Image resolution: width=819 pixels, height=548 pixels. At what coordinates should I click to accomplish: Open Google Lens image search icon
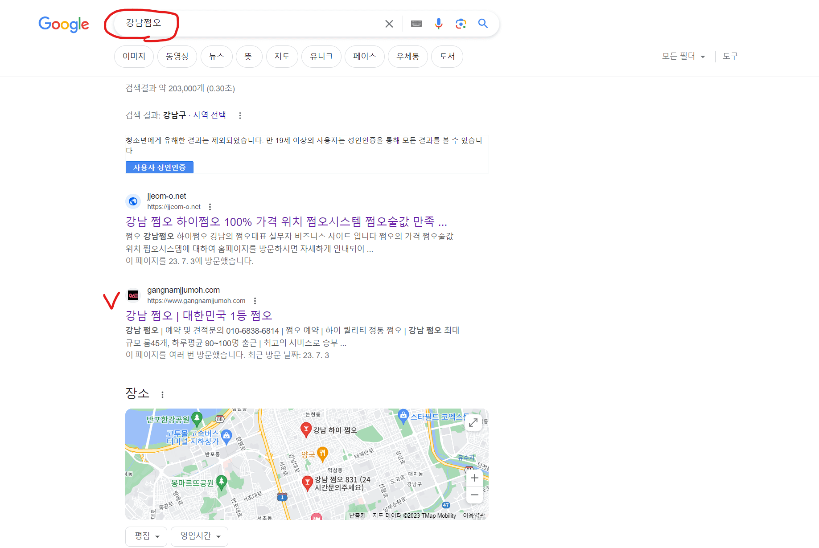(461, 24)
